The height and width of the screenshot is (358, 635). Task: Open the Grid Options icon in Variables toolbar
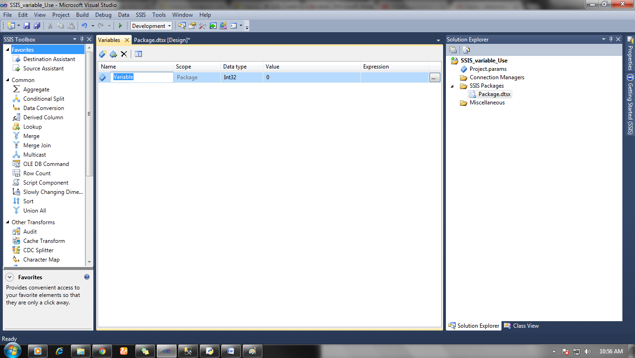138,54
